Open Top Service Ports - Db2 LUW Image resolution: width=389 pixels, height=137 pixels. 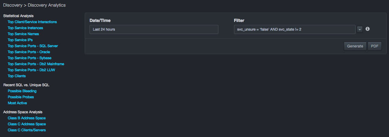[x=31, y=70]
